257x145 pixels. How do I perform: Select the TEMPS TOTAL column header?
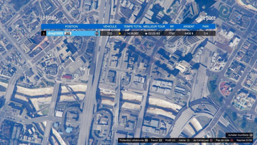click(x=133, y=27)
